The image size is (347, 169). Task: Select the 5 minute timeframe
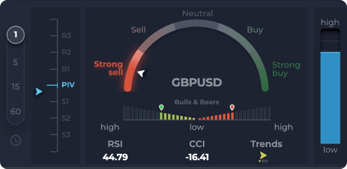point(16,62)
